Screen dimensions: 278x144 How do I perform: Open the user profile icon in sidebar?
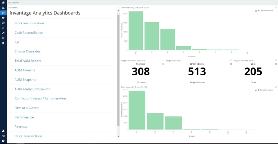coord(3,131)
